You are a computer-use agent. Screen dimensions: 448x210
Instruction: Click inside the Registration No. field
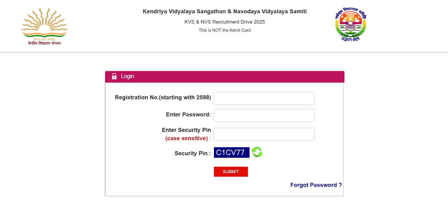coord(263,98)
